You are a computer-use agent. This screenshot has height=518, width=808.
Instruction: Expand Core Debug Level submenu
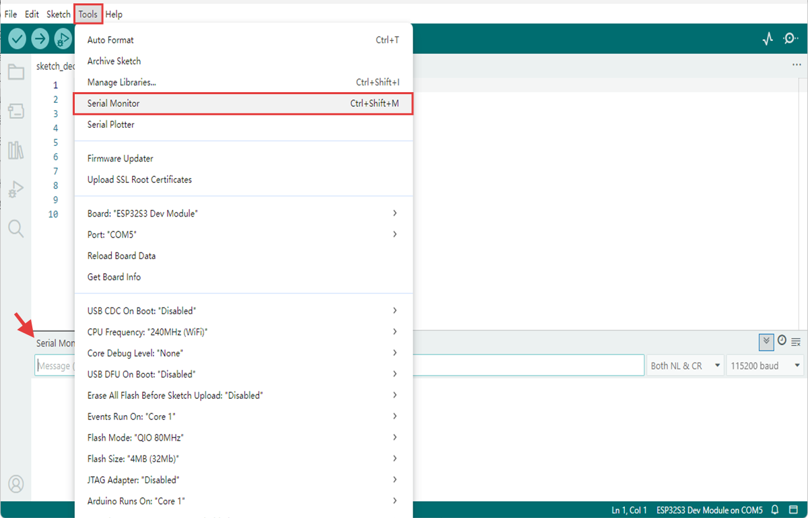coord(243,353)
